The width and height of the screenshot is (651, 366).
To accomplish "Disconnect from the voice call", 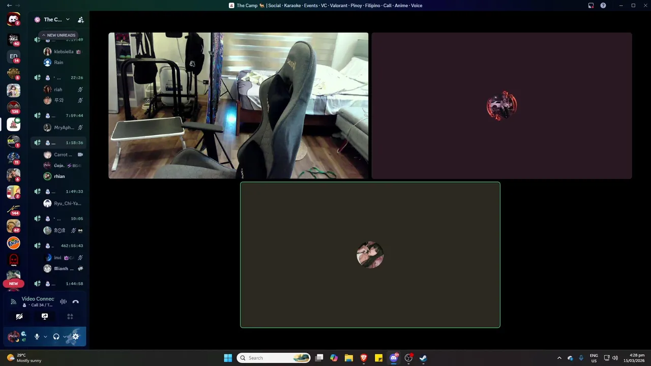I will (x=75, y=301).
